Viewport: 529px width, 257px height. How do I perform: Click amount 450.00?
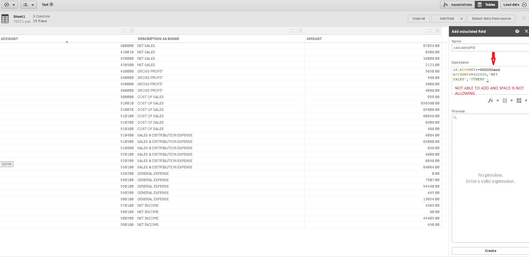click(433, 225)
